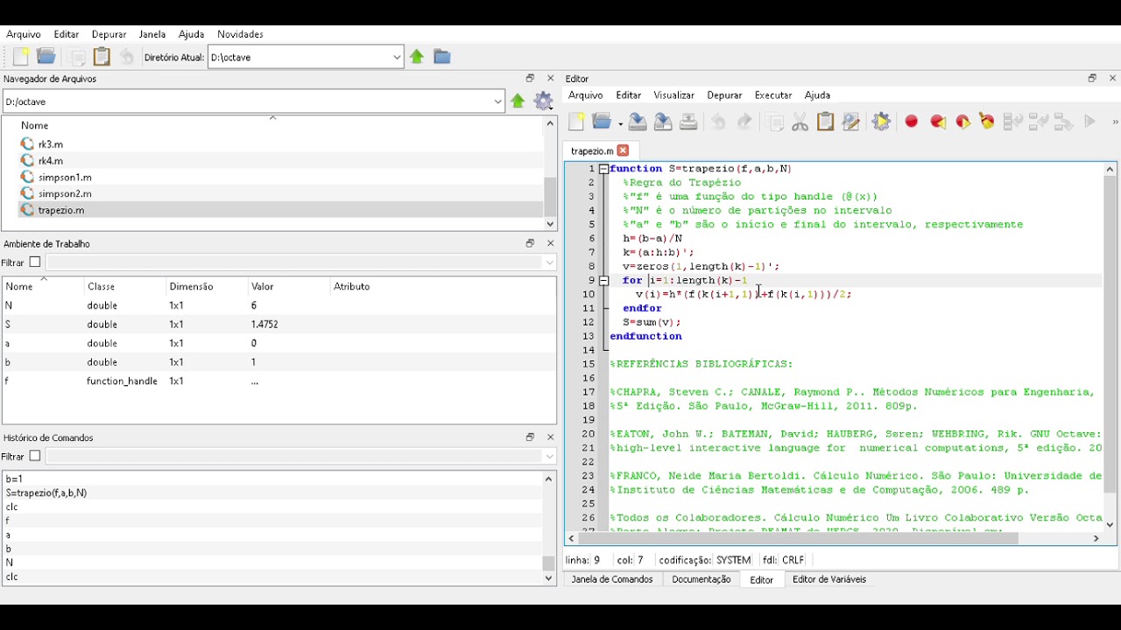The height and width of the screenshot is (630, 1121).
Task: Collapse the for-loop fold on line 9
Action: 603,281
